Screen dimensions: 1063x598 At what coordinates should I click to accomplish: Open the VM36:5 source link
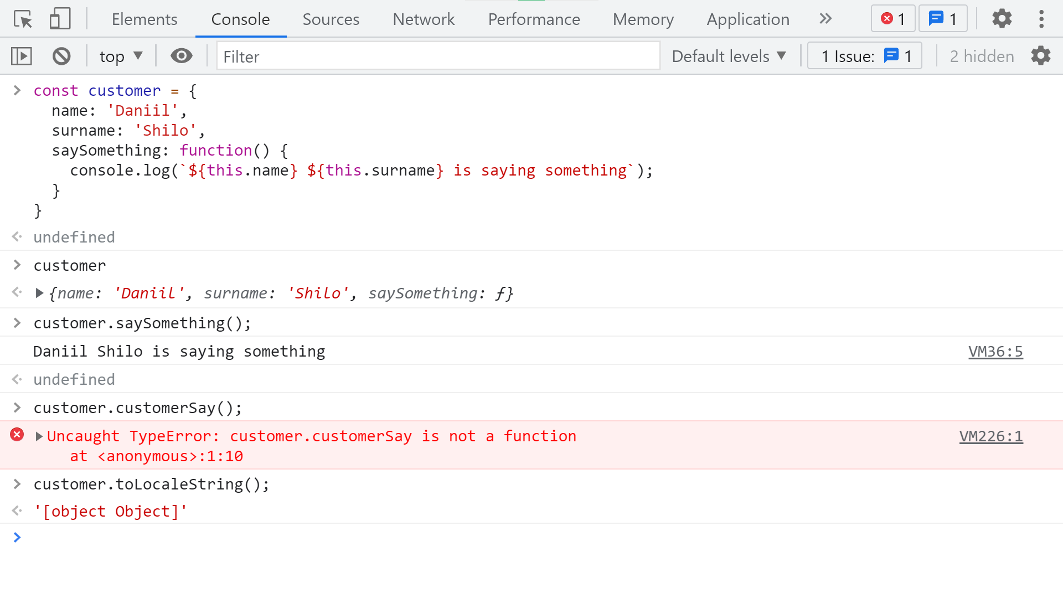pos(995,352)
